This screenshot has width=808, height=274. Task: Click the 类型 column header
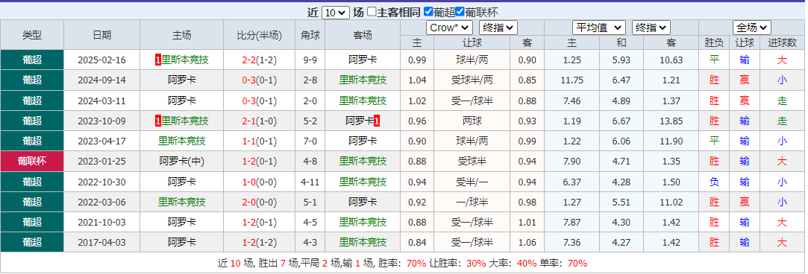[x=32, y=35]
